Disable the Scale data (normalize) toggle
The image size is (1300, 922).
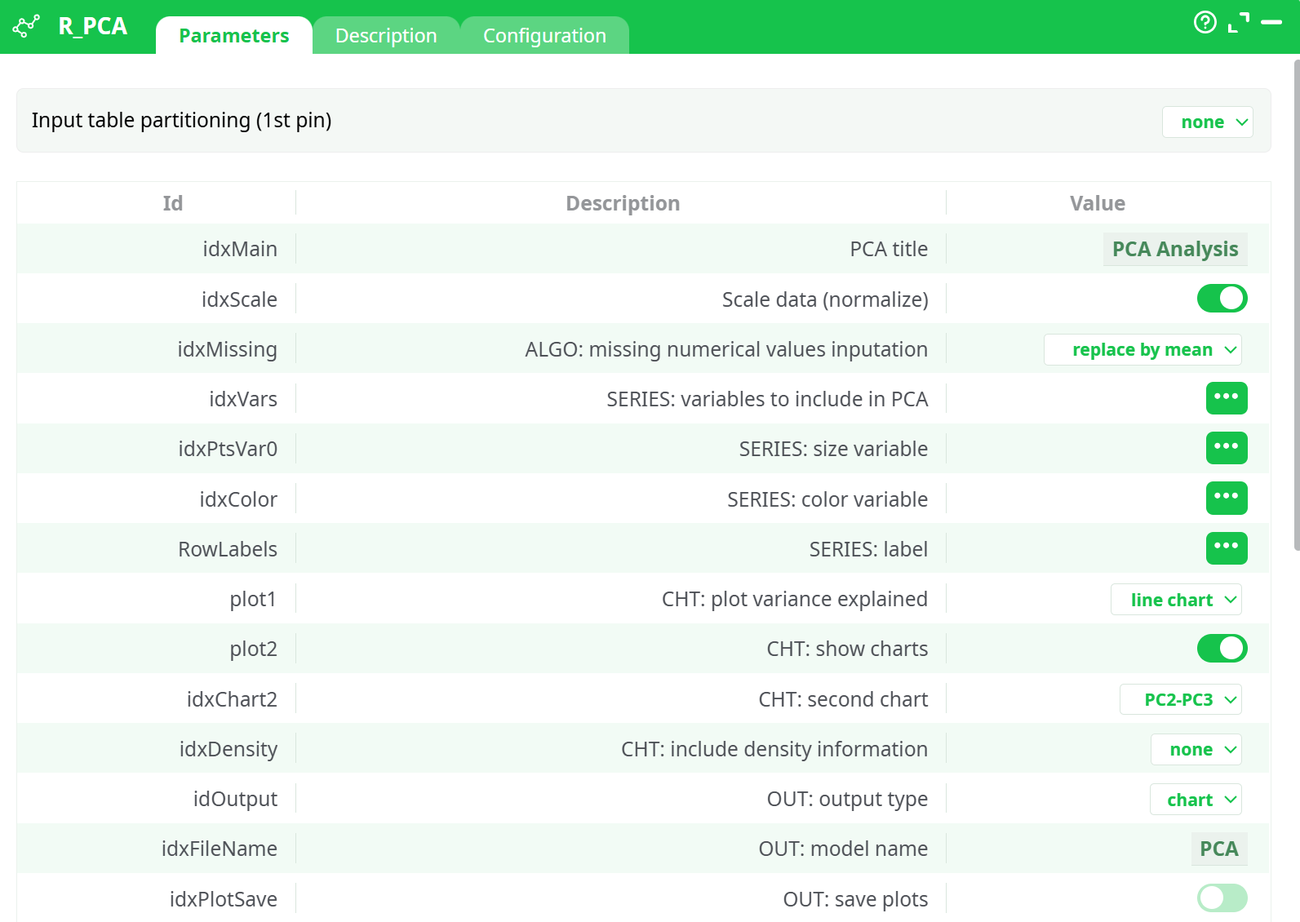pyautogui.click(x=1222, y=299)
